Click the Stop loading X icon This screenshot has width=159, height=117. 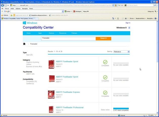click(x=122, y=5)
